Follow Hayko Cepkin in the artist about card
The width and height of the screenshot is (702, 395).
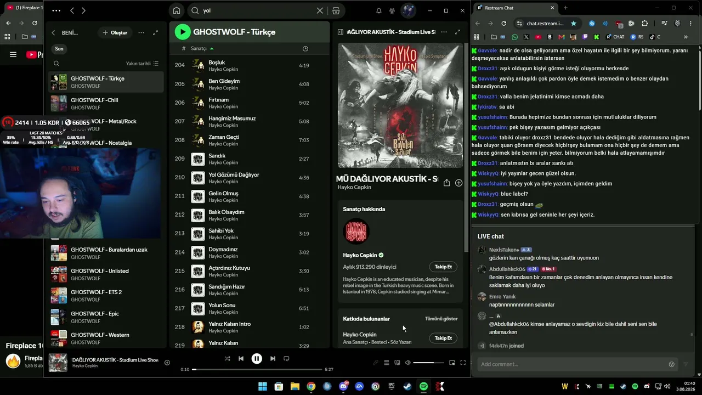[443, 267]
